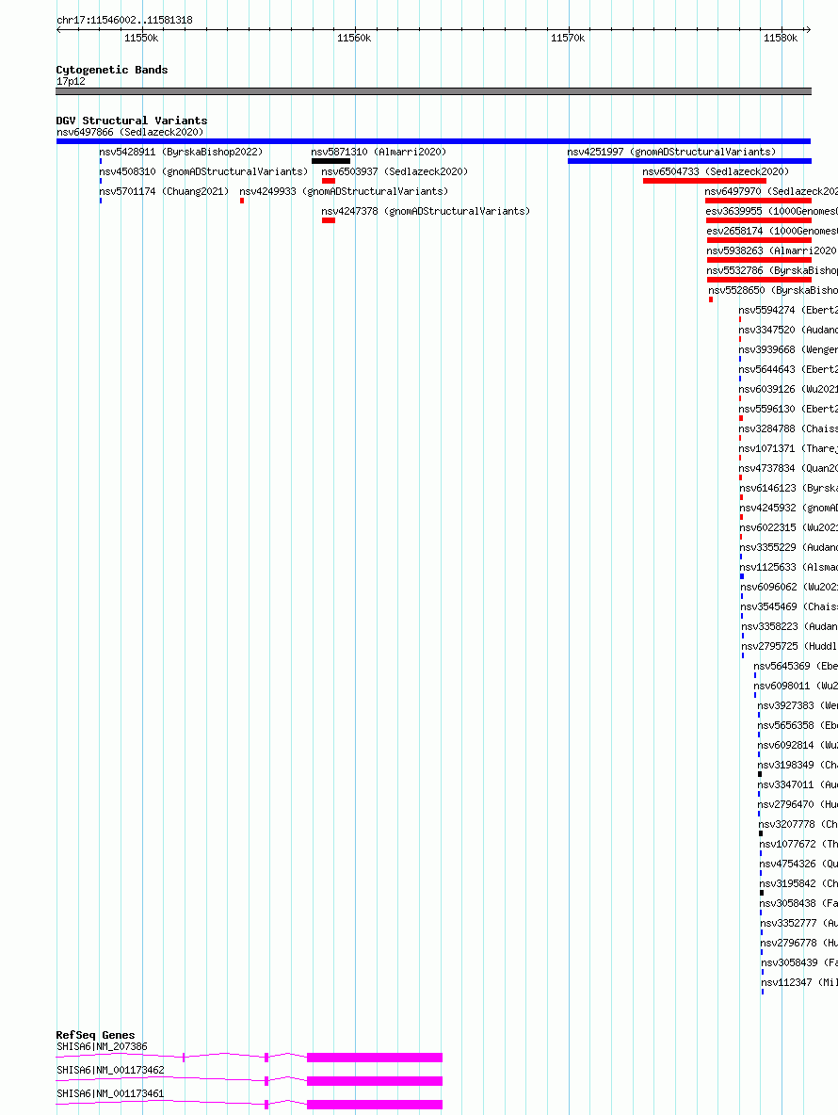Open nsv4251997 (gnomADStructuralVariants) label
The height and width of the screenshot is (1115, 838).
click(671, 153)
